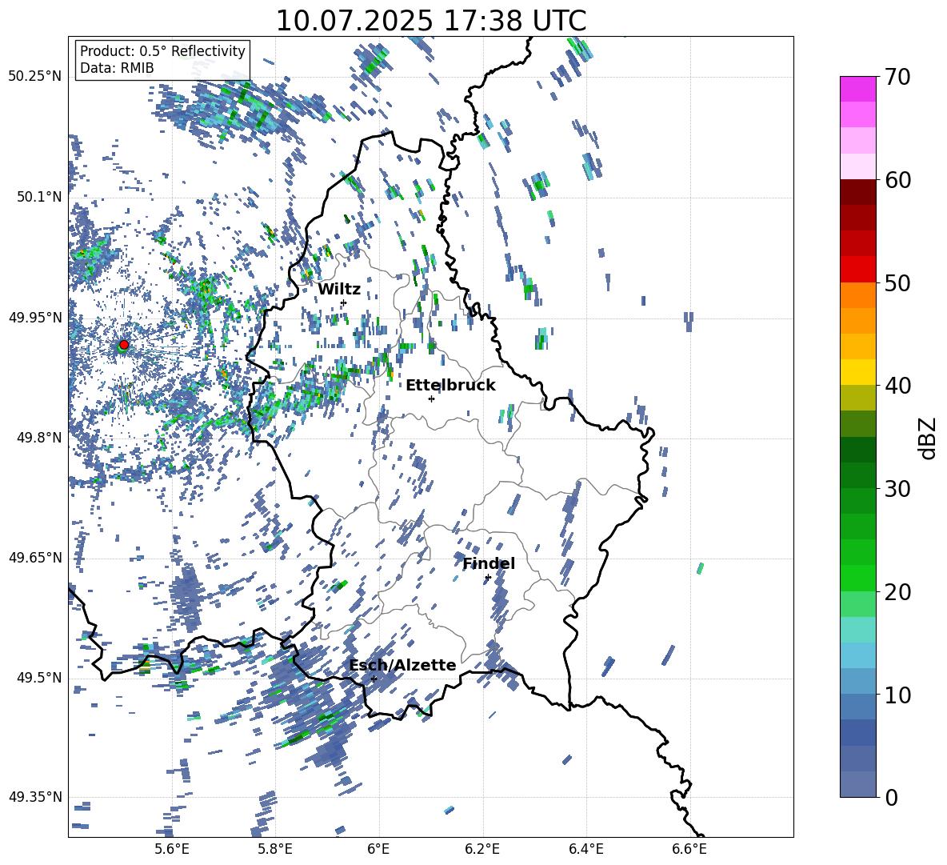This screenshot has height=865, width=947.
Task: Click the 0 value on colorbar
Action: (x=891, y=797)
